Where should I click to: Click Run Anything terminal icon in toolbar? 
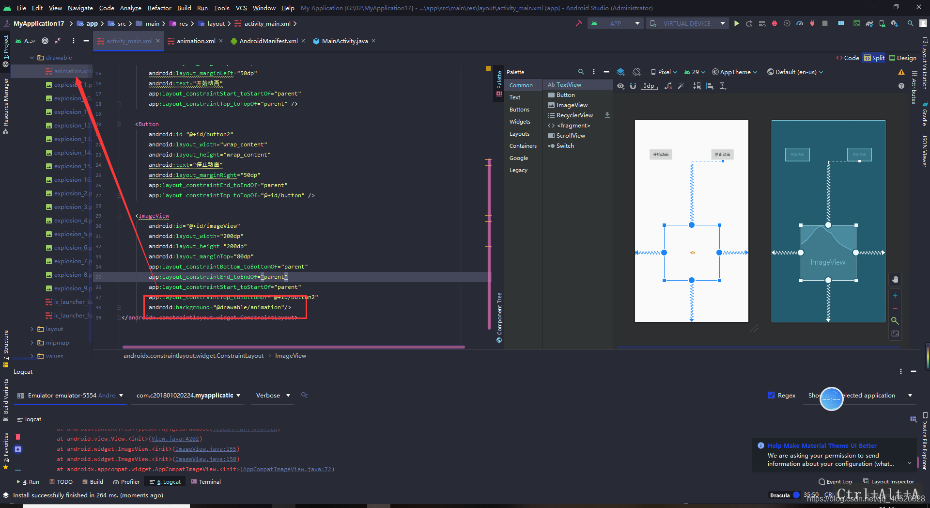[x=857, y=23]
